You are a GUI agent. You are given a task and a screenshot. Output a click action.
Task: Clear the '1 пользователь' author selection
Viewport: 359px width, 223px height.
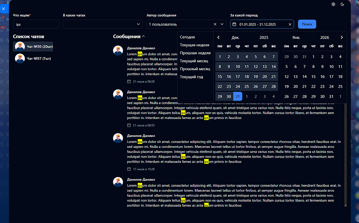point(215,24)
